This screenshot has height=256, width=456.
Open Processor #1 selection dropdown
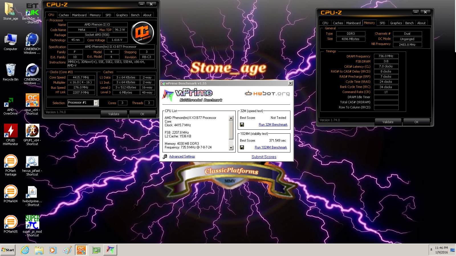click(x=96, y=103)
